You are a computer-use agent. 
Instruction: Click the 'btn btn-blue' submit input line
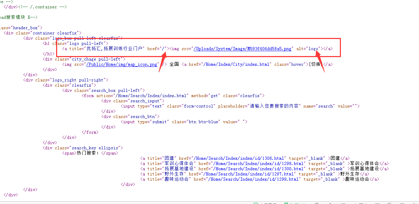coord(184,122)
